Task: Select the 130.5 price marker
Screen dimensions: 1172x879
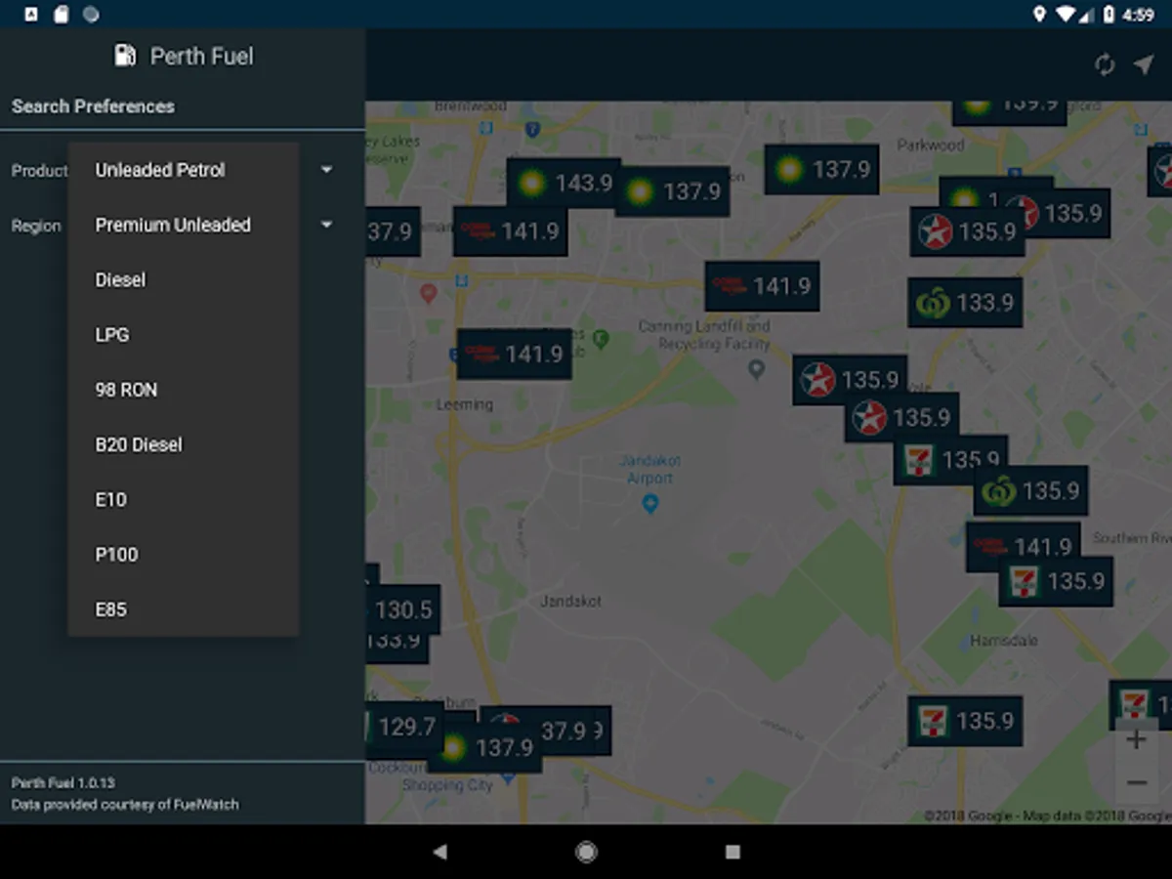Action: (402, 609)
